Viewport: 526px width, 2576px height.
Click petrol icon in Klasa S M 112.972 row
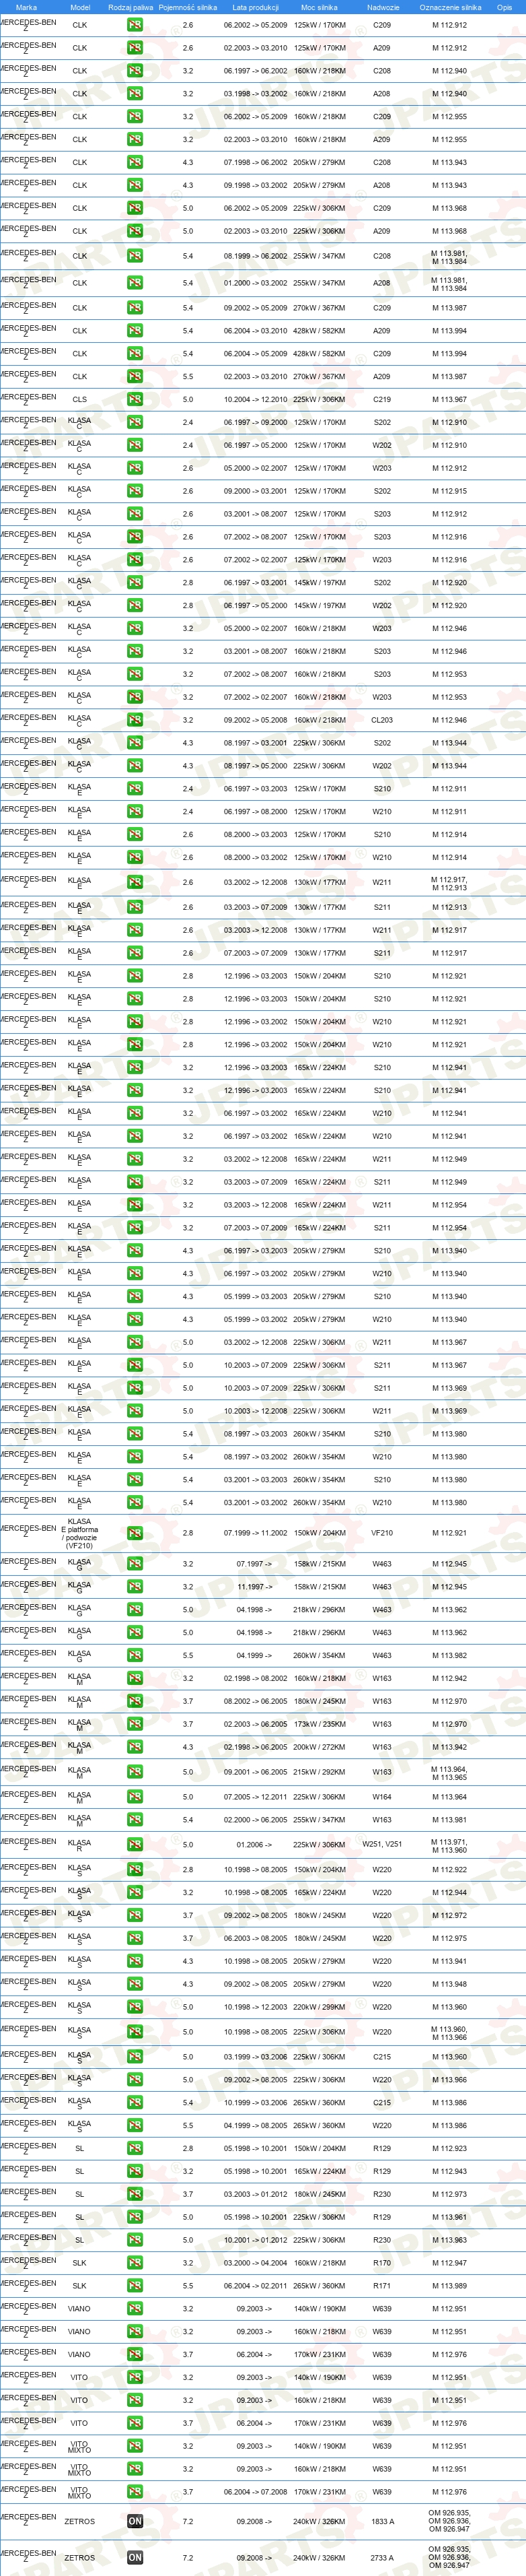[135, 1916]
